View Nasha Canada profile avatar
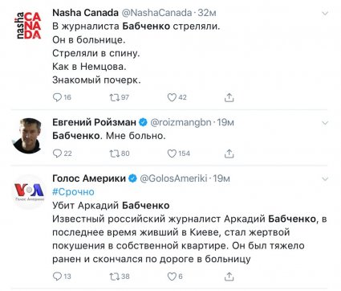341x291 pixels. click(27, 26)
